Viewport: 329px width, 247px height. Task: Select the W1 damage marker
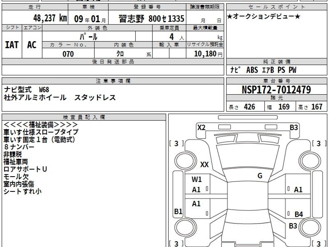197,179
